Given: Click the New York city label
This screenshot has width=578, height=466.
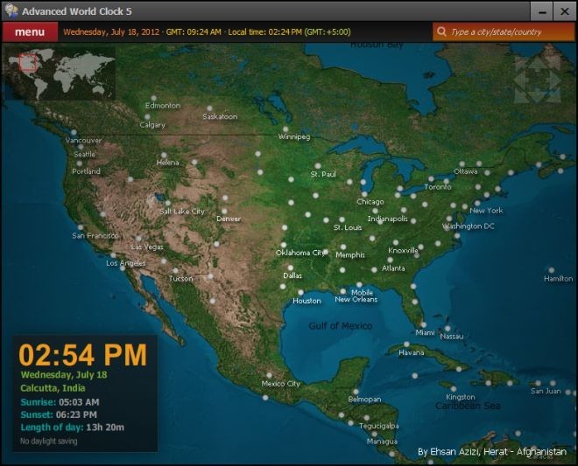Looking at the screenshot, I should 486,211.
